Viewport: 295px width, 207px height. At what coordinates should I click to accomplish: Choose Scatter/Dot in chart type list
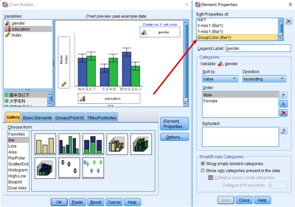(x=18, y=164)
